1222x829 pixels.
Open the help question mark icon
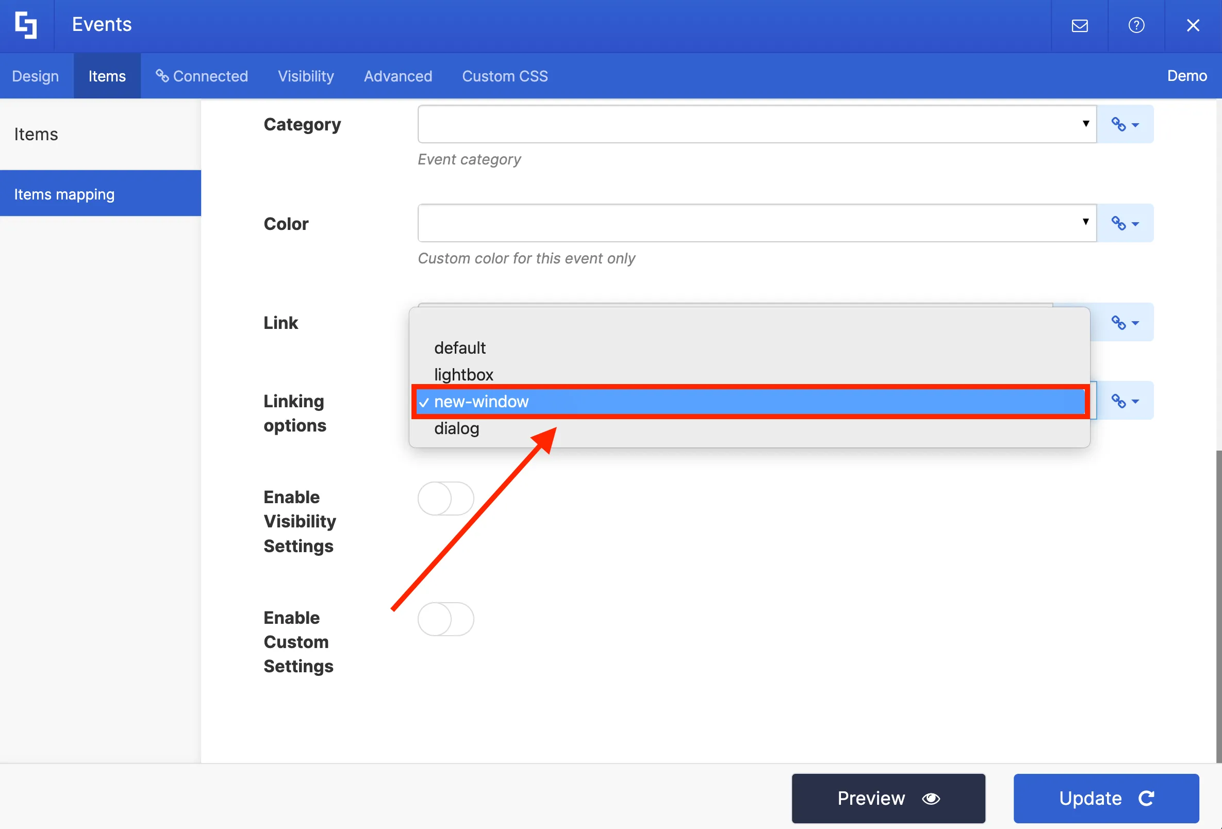[1136, 25]
